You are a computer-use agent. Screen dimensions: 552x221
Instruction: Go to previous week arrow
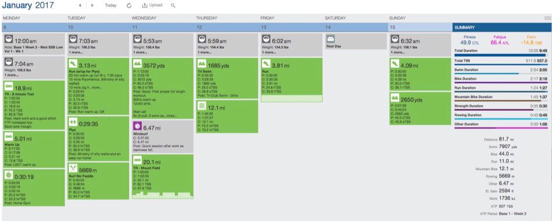80,5
